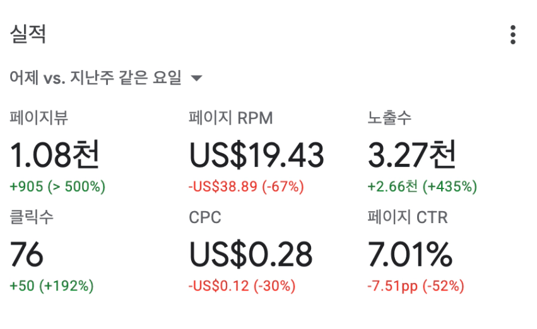Image resolution: width=537 pixels, height=329 pixels.
Task: Open the three-dot more options menu
Action: (x=512, y=35)
